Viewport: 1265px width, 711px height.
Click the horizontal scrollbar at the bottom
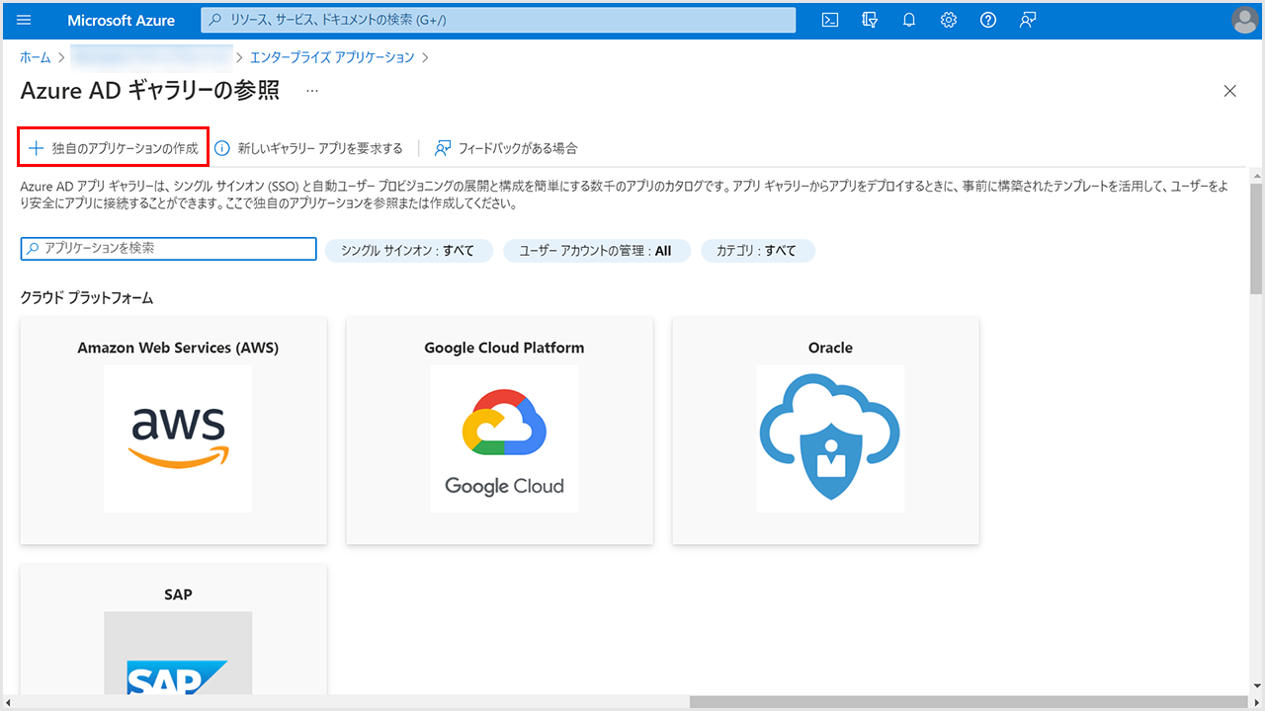click(x=969, y=702)
